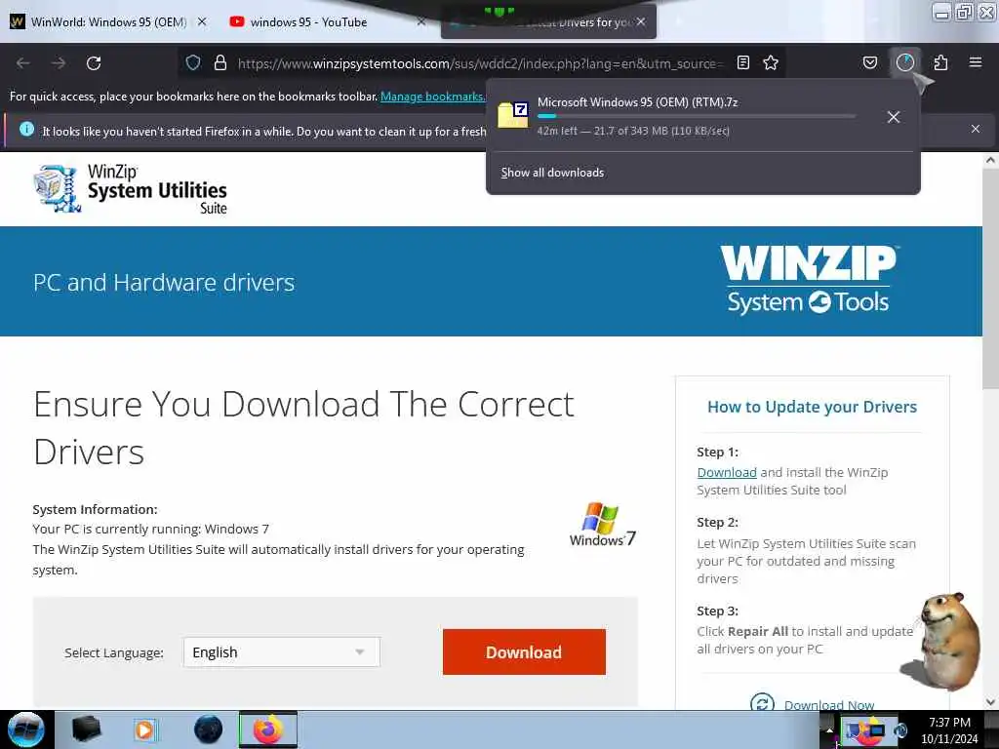Click the 7z file icon in downloads panel
Image resolution: width=999 pixels, height=749 pixels.
pyautogui.click(x=513, y=115)
